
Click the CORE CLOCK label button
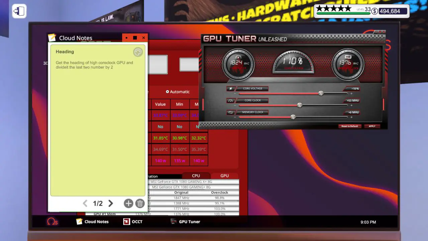click(253, 100)
